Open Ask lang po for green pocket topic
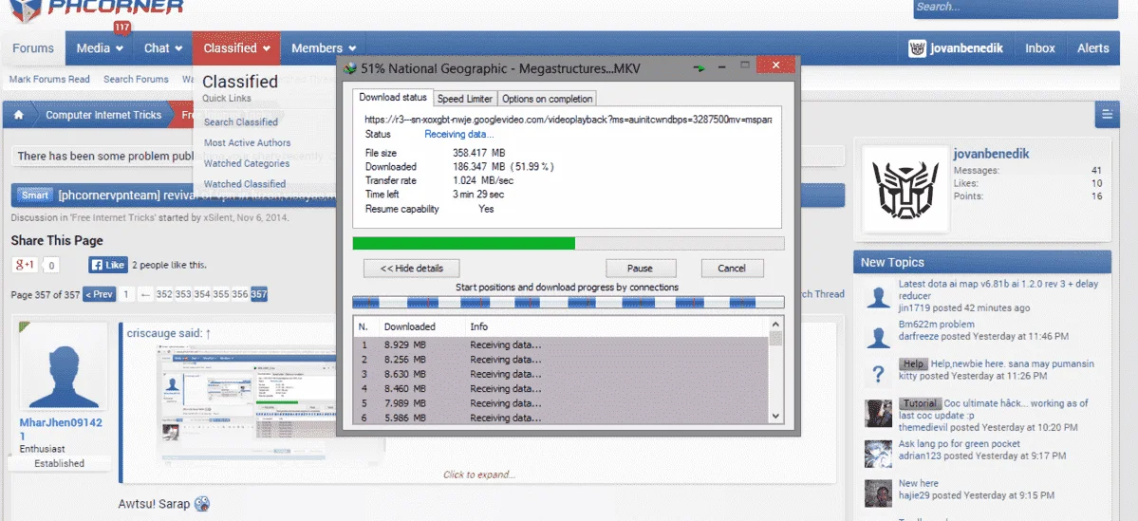Screen dimensions: 1138x521 tap(960, 443)
